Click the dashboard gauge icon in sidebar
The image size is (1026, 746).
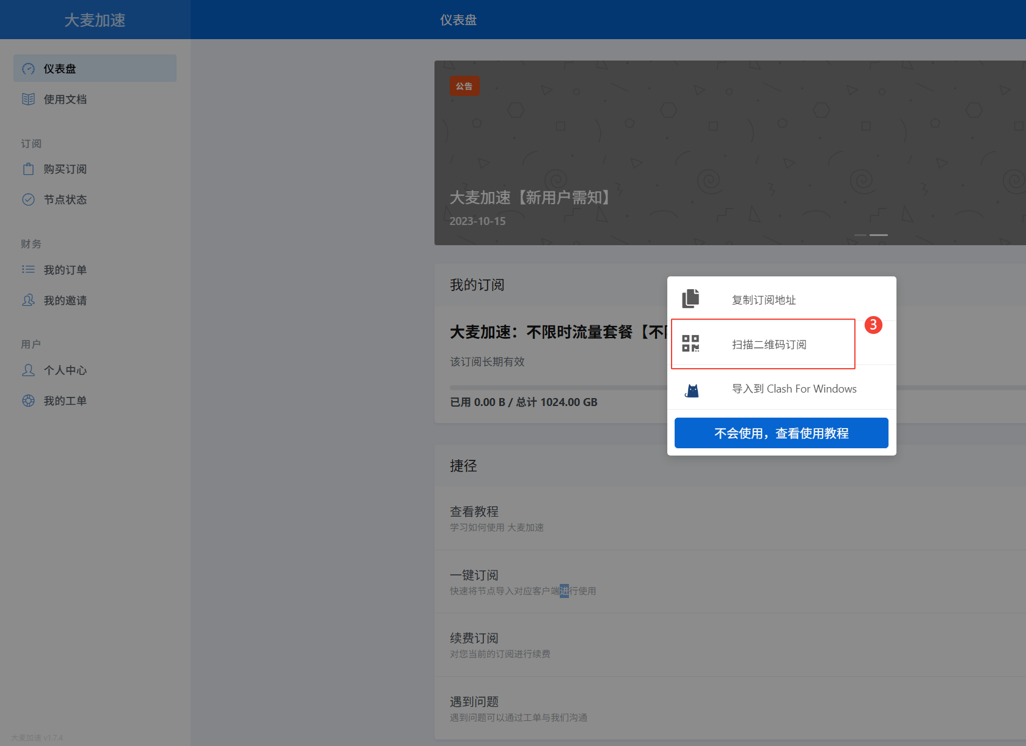coord(28,68)
